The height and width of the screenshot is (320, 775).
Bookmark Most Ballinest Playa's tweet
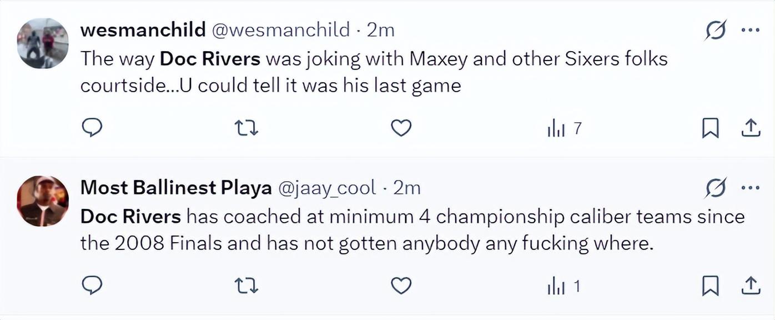(710, 286)
